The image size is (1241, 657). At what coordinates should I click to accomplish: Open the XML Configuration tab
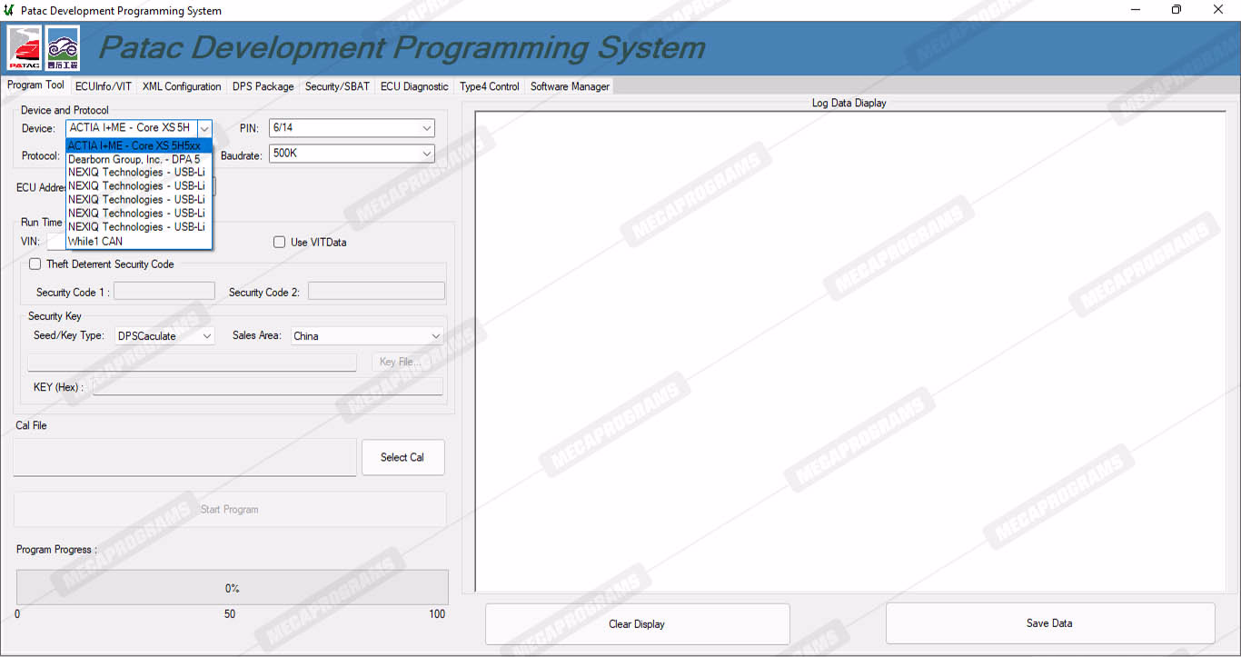[x=182, y=86]
